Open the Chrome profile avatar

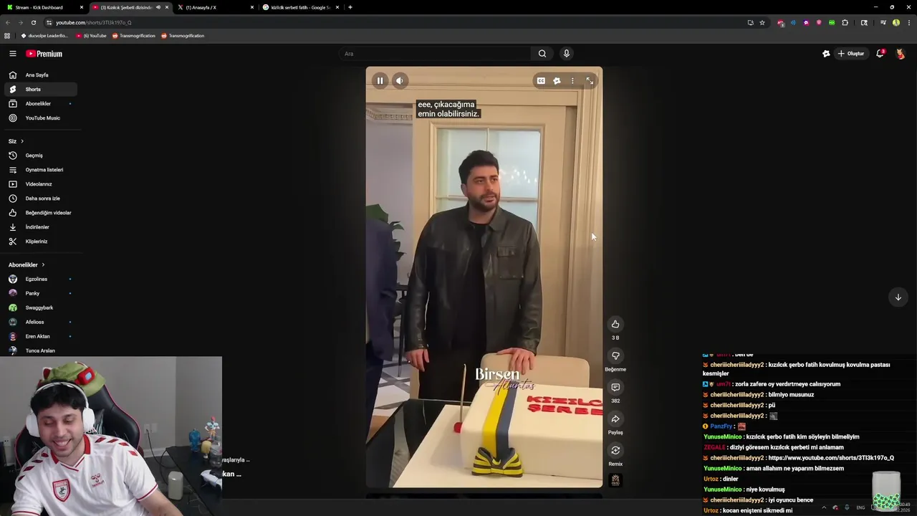pos(896,22)
